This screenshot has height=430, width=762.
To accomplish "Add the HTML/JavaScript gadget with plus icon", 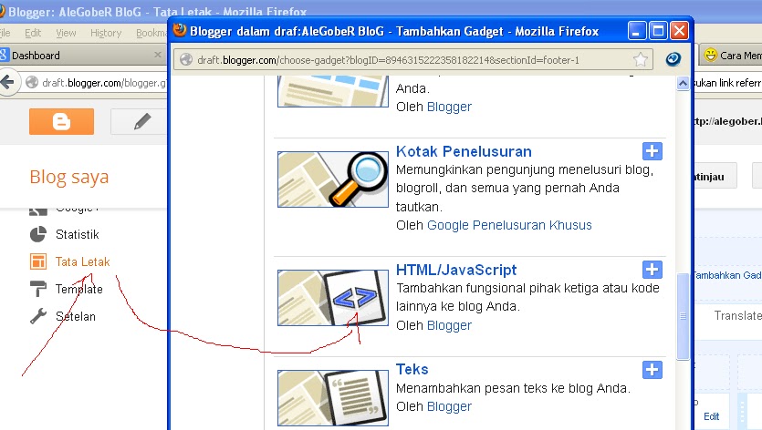I will 652,270.
